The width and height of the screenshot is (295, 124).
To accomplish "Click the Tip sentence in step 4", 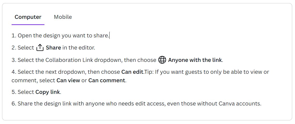I will [140, 76].
